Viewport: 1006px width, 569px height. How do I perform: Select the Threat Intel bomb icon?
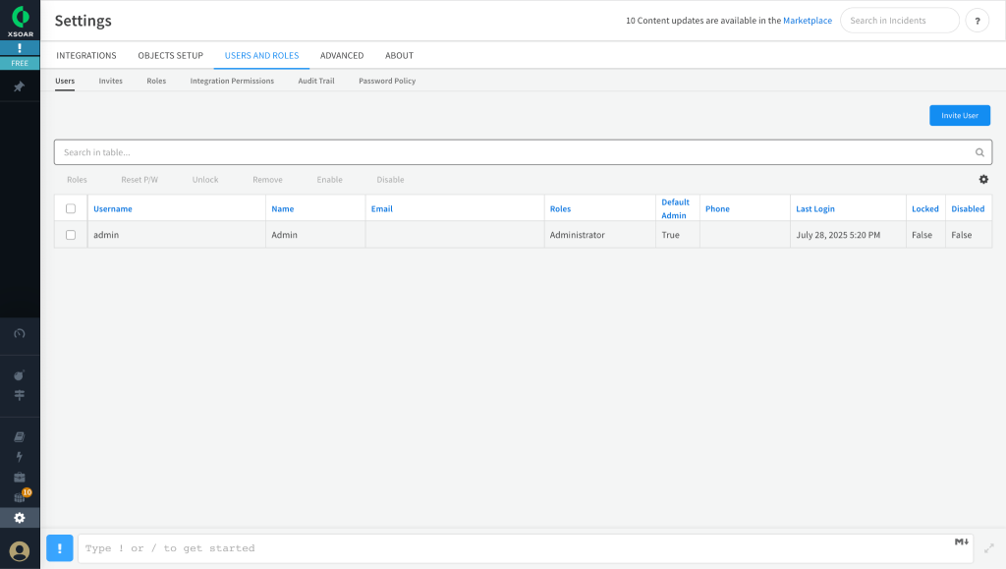click(x=20, y=374)
